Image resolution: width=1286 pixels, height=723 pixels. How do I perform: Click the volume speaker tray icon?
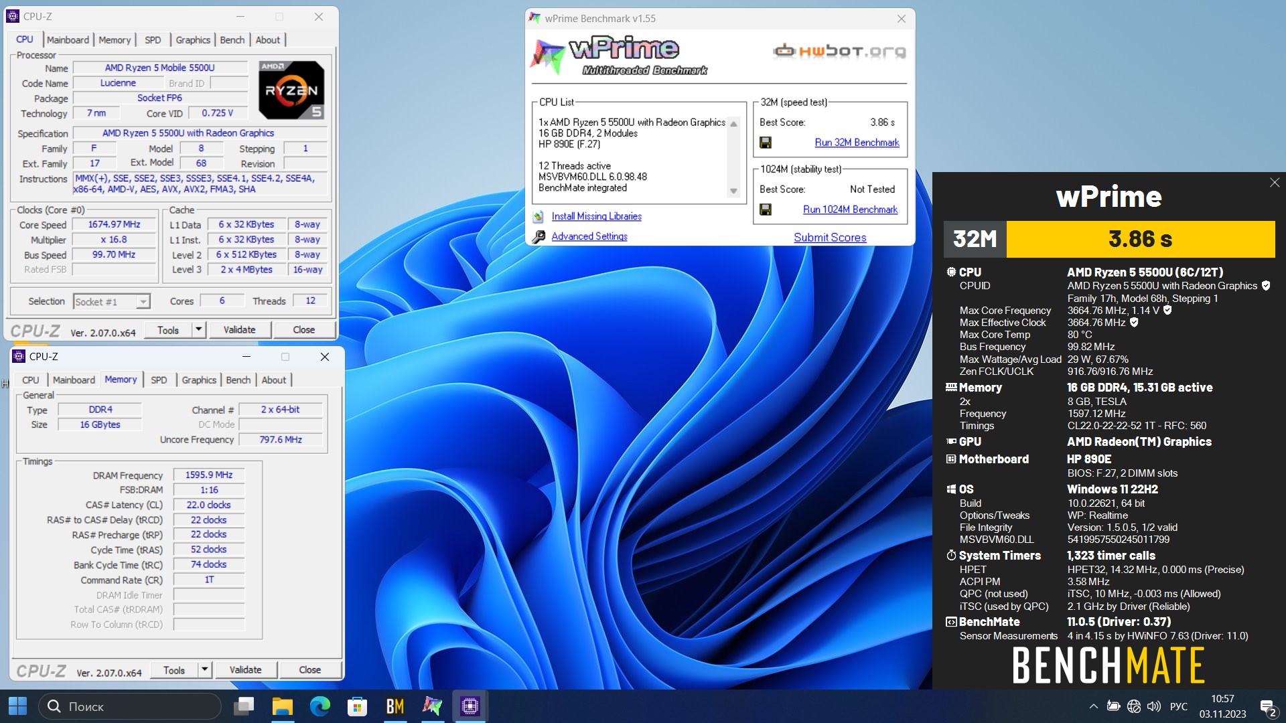1153,706
